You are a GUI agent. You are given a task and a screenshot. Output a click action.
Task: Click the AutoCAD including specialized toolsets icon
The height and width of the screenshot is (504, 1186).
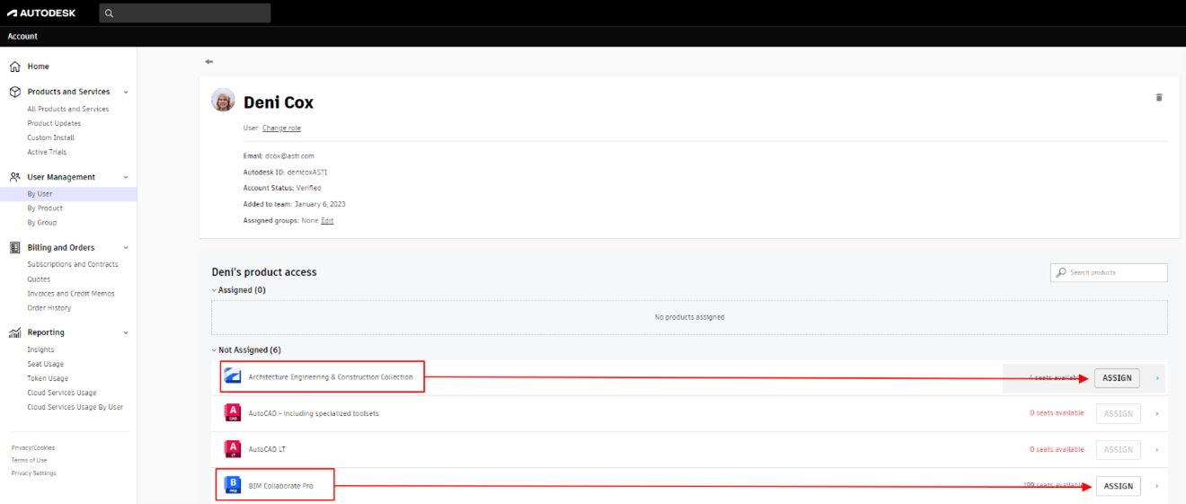click(233, 413)
